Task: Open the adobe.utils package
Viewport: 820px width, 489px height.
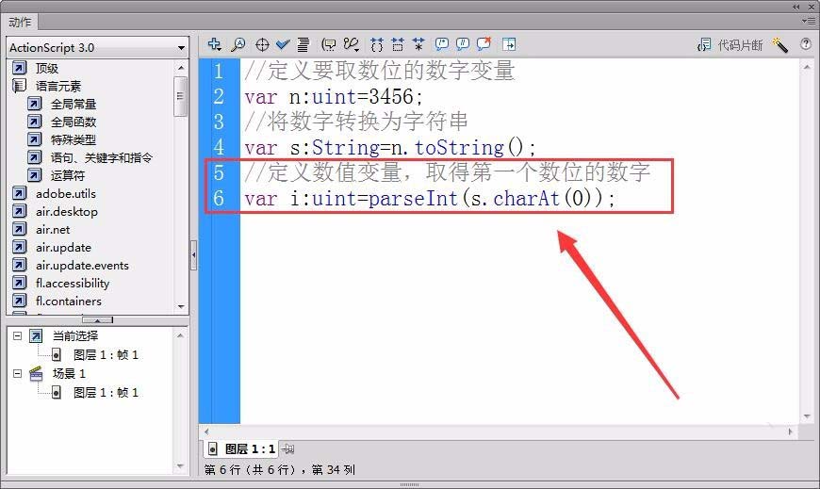Action: 66,193
